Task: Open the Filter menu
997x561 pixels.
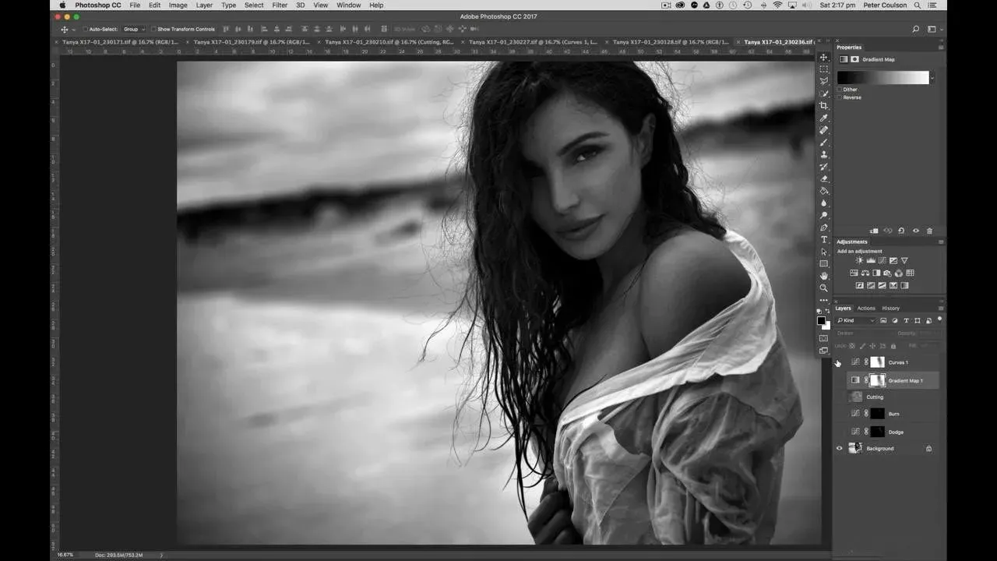Action: 280,5
